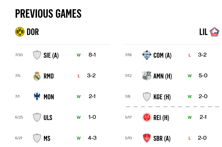The image size is (222, 147).
Task: Open the 8-1 score of SIE match
Action: [92, 55]
